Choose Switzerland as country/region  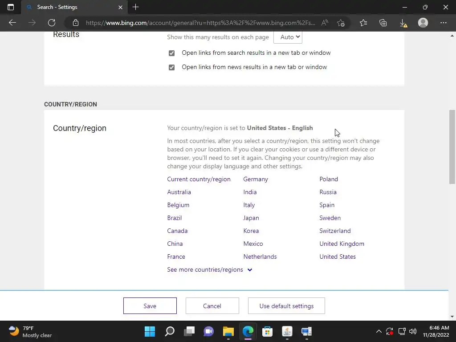[335, 231]
